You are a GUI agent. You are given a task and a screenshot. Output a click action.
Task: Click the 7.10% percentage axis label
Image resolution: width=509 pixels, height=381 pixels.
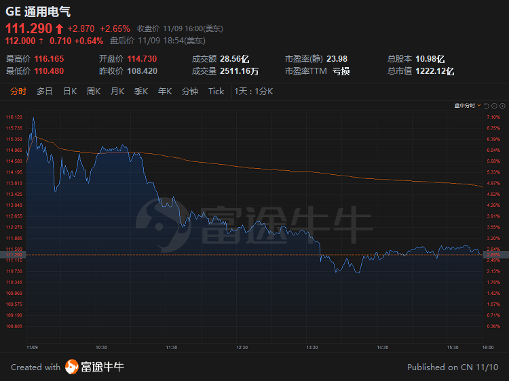point(493,117)
